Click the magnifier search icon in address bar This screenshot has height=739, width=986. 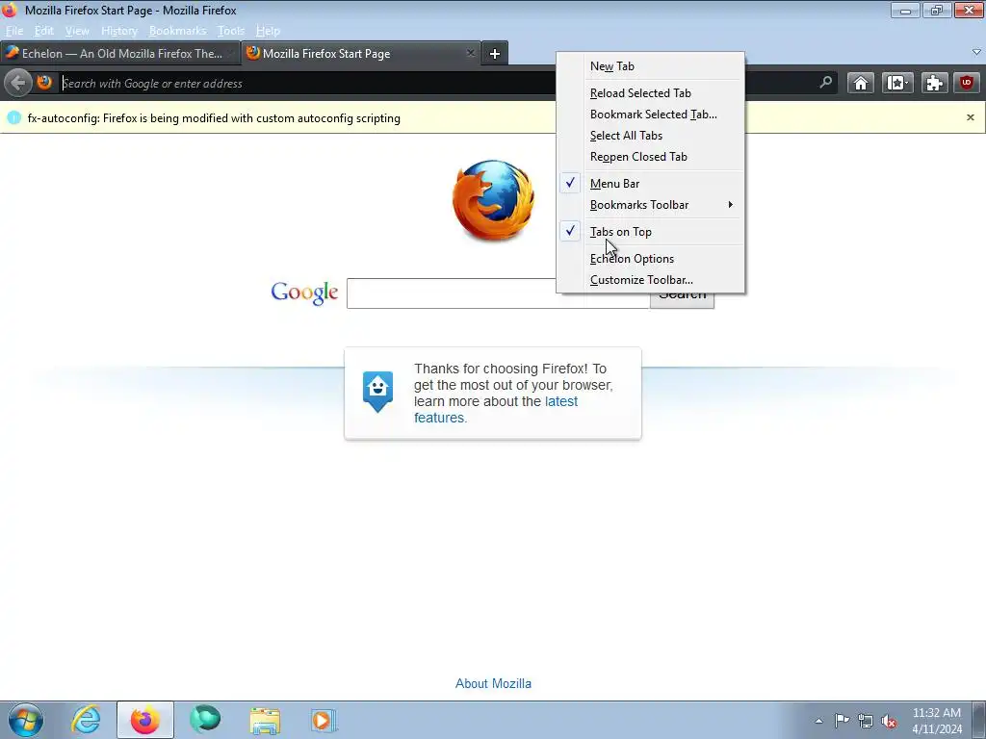(825, 83)
